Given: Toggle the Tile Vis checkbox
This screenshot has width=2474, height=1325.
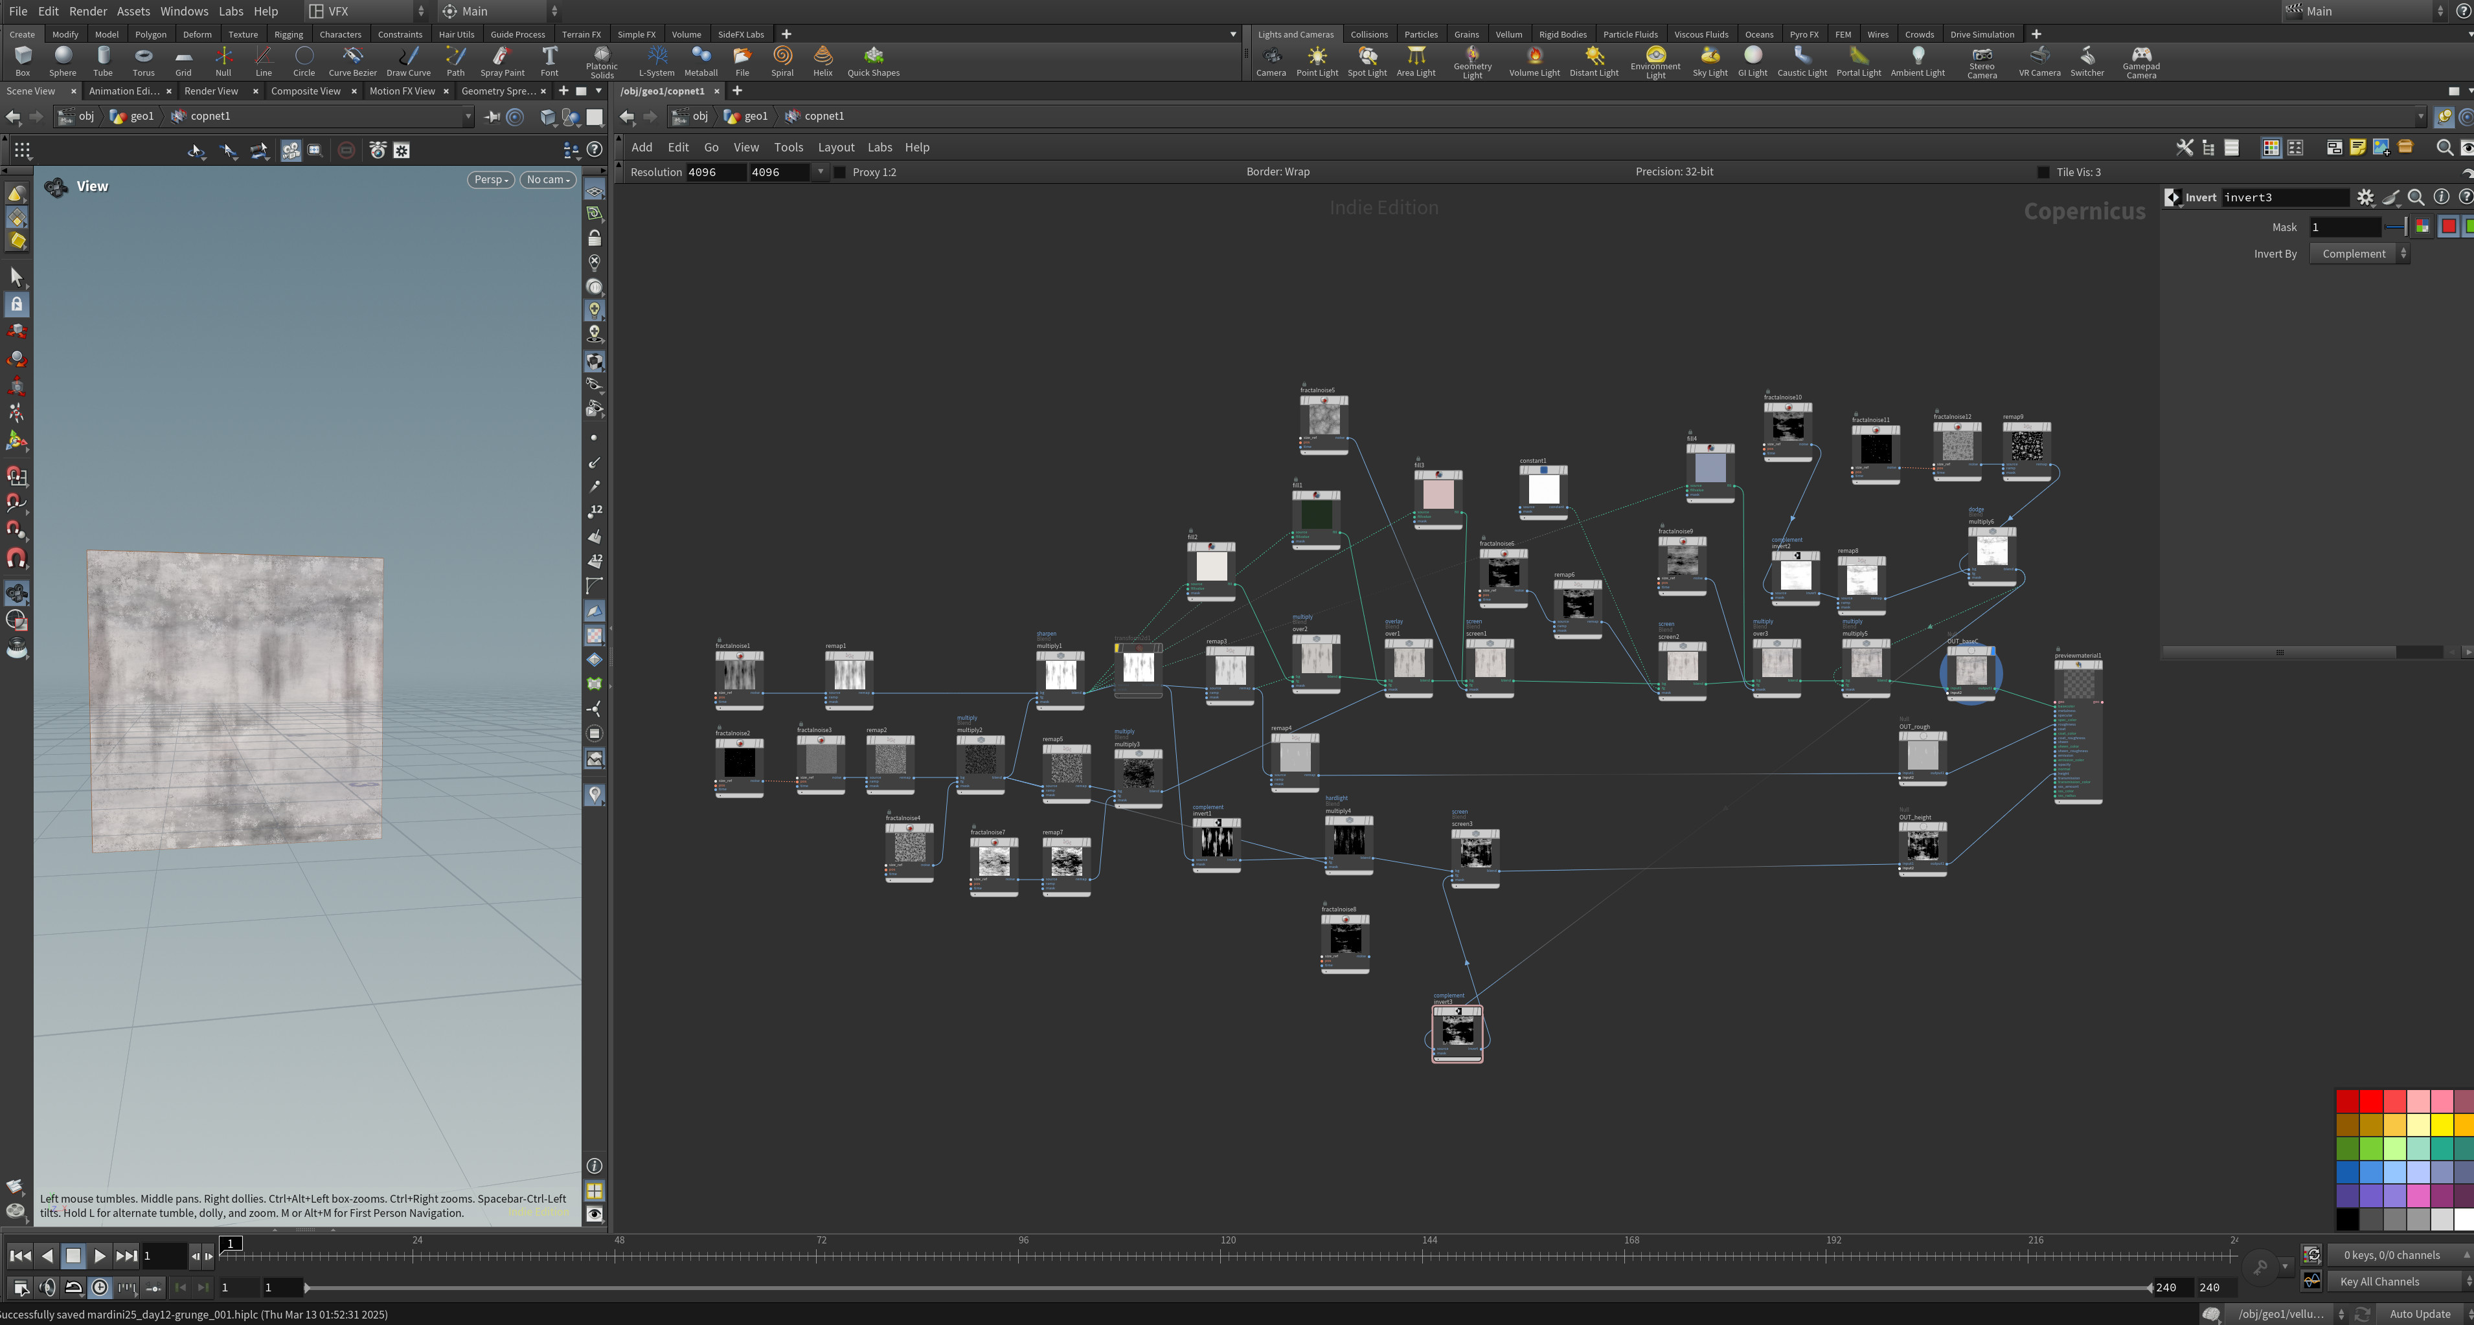Looking at the screenshot, I should (2043, 172).
